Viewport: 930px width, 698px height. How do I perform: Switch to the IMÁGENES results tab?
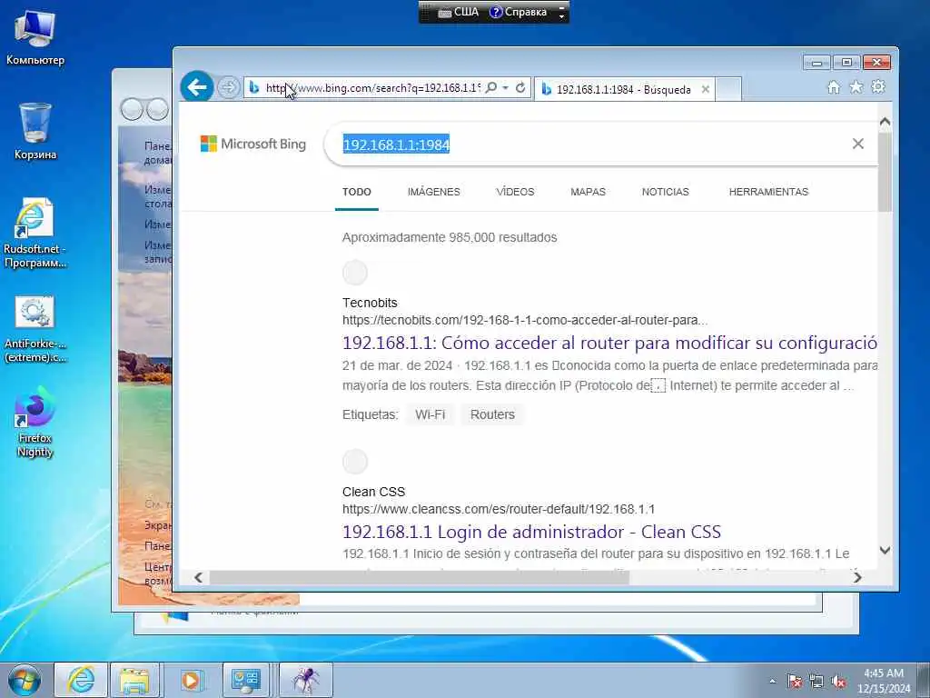coord(433,192)
